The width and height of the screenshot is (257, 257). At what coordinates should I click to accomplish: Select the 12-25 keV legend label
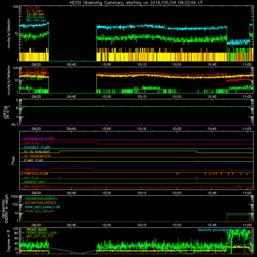[x=35, y=14]
